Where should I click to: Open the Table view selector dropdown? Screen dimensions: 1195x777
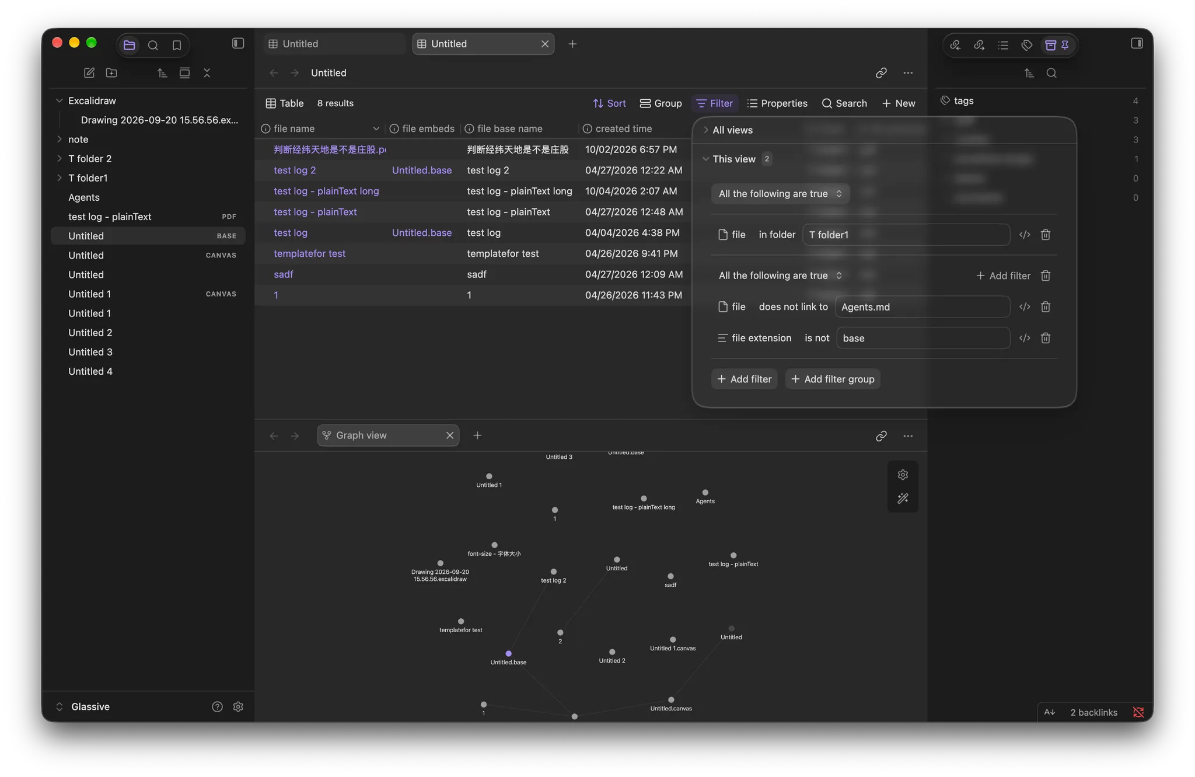pyautogui.click(x=285, y=103)
